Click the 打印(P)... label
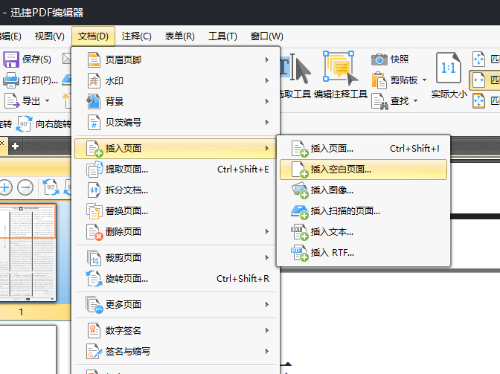 (x=40, y=80)
